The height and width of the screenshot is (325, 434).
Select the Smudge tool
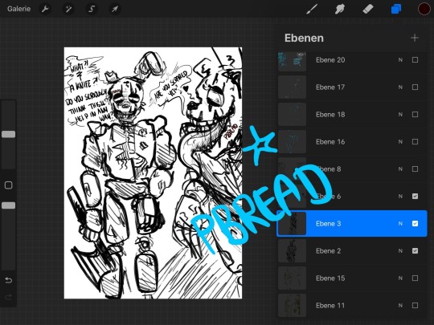tap(340, 9)
